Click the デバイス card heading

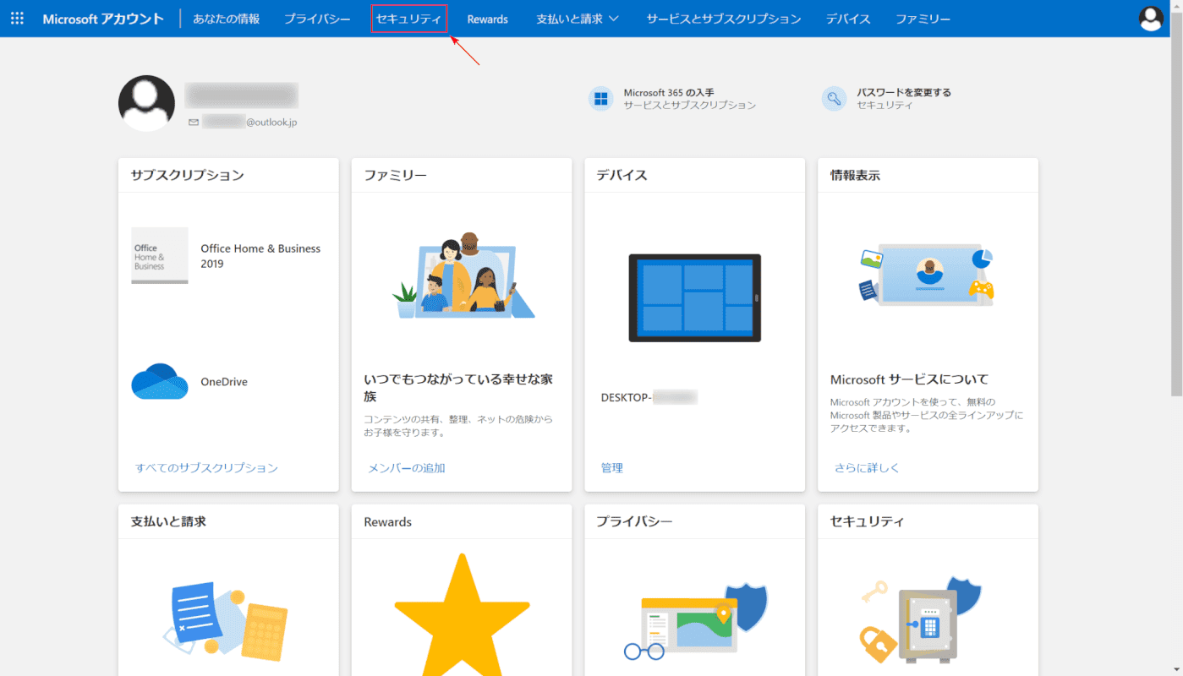tap(622, 175)
